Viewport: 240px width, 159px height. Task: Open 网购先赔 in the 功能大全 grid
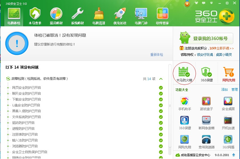click(x=185, y=142)
